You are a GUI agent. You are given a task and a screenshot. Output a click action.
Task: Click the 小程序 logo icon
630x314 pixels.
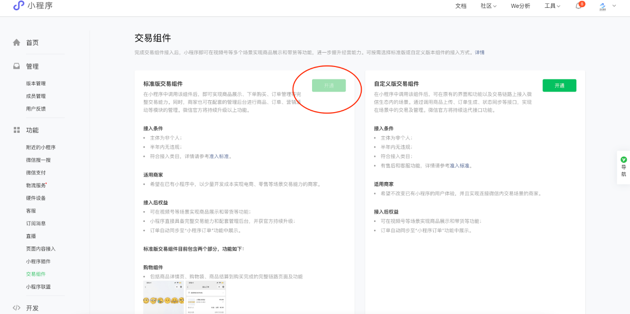coord(18,6)
